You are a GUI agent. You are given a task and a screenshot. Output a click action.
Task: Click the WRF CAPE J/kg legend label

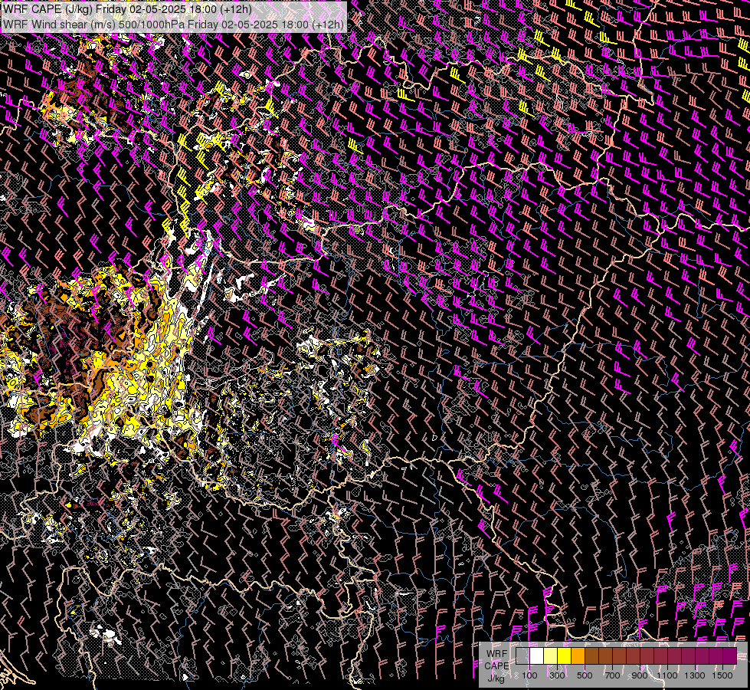tap(497, 666)
